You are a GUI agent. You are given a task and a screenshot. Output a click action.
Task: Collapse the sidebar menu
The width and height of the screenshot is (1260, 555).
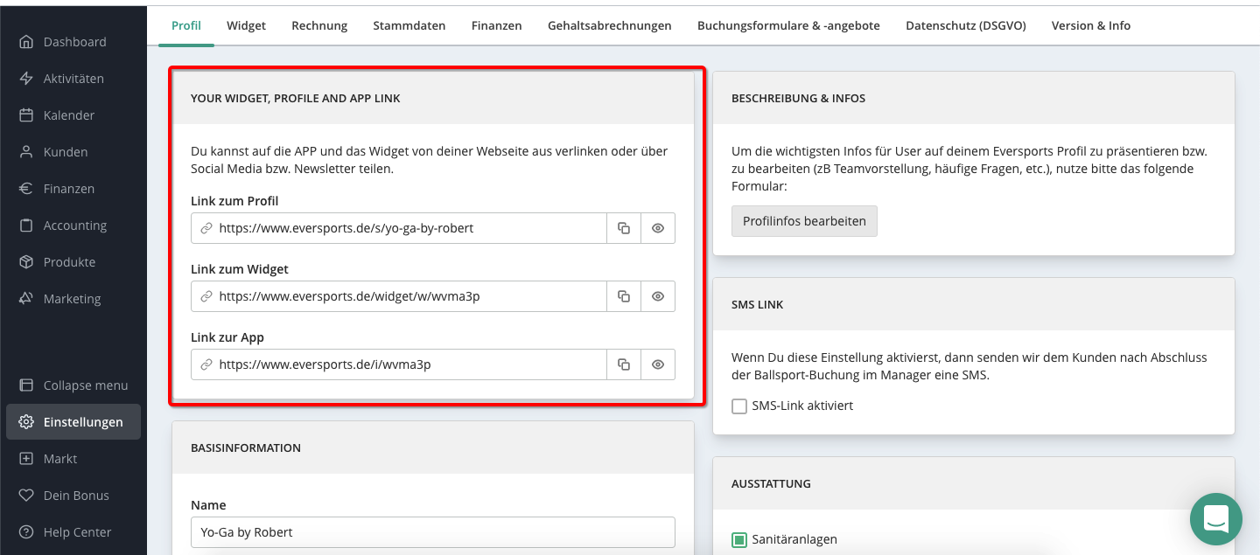click(x=85, y=385)
